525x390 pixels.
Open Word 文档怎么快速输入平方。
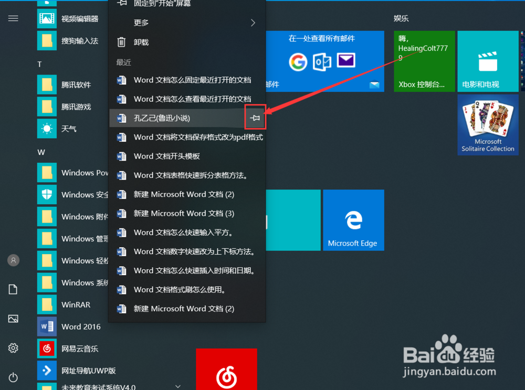[x=187, y=233]
